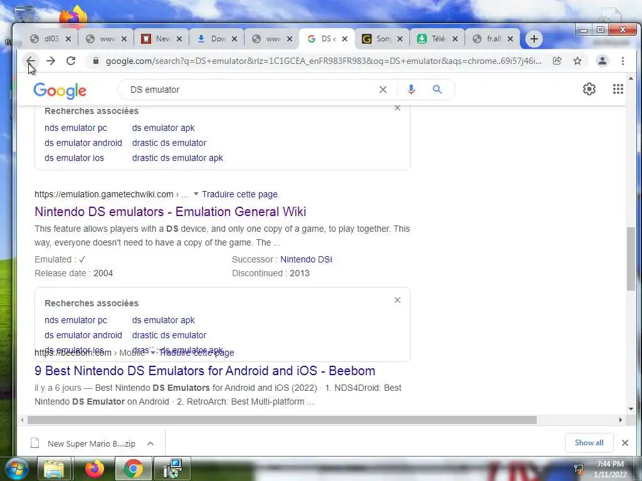Select lower 'ds emulator apk' suggestion

[x=164, y=320]
